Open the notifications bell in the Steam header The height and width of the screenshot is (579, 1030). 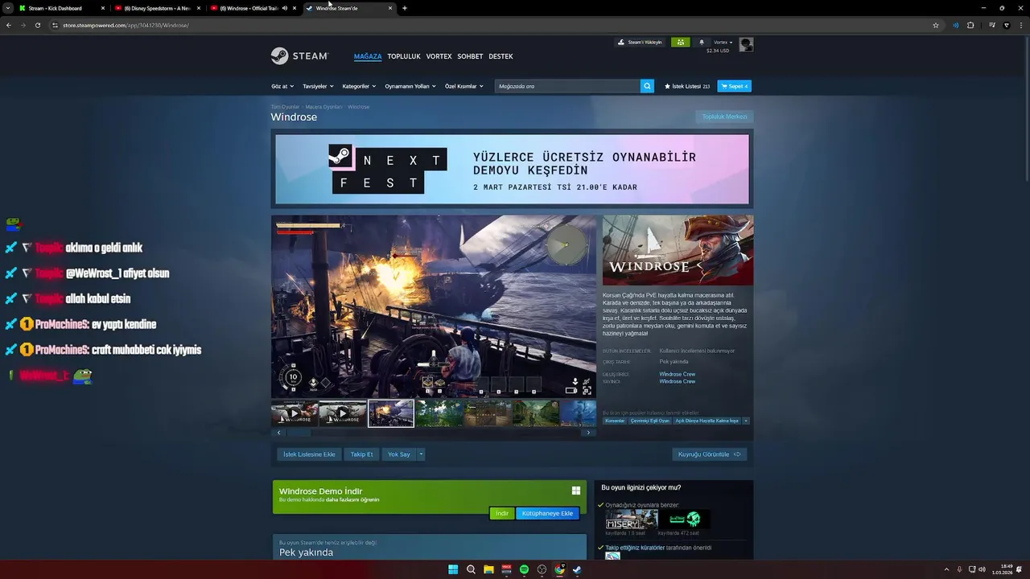701,42
